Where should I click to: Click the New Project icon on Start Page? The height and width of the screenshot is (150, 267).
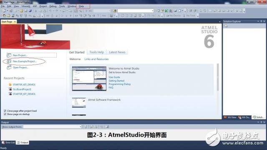pos(9,55)
